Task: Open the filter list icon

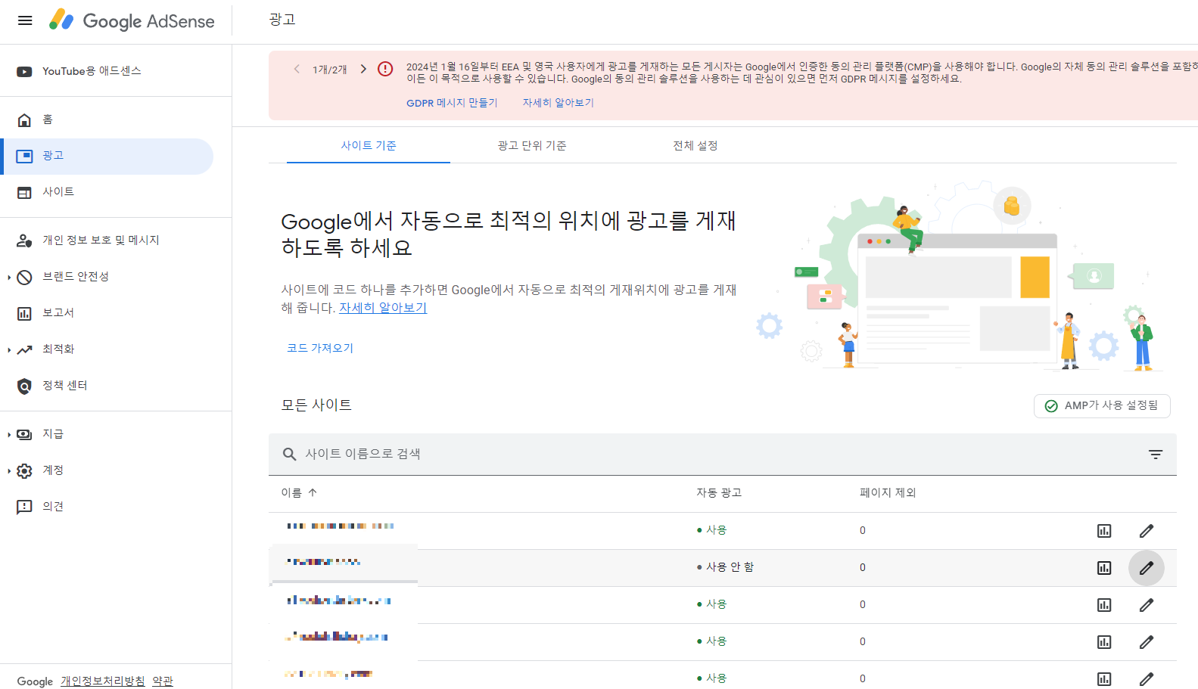Action: pyautogui.click(x=1156, y=455)
